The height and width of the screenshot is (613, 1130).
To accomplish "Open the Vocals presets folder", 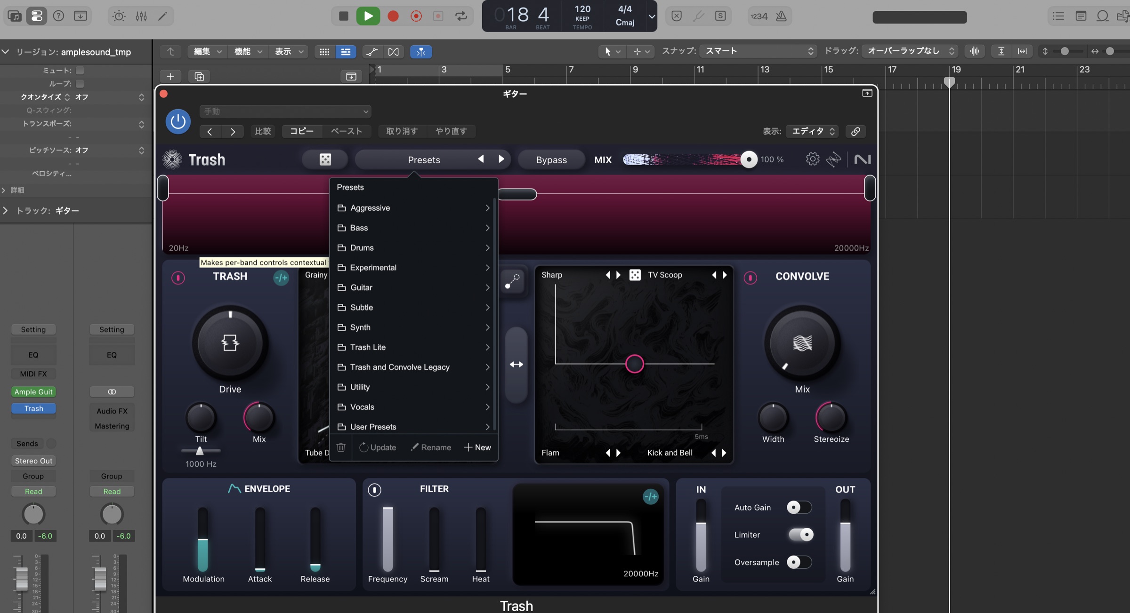I will 413,407.
